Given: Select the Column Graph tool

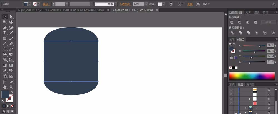Looking at the screenshot, I should [11, 76].
